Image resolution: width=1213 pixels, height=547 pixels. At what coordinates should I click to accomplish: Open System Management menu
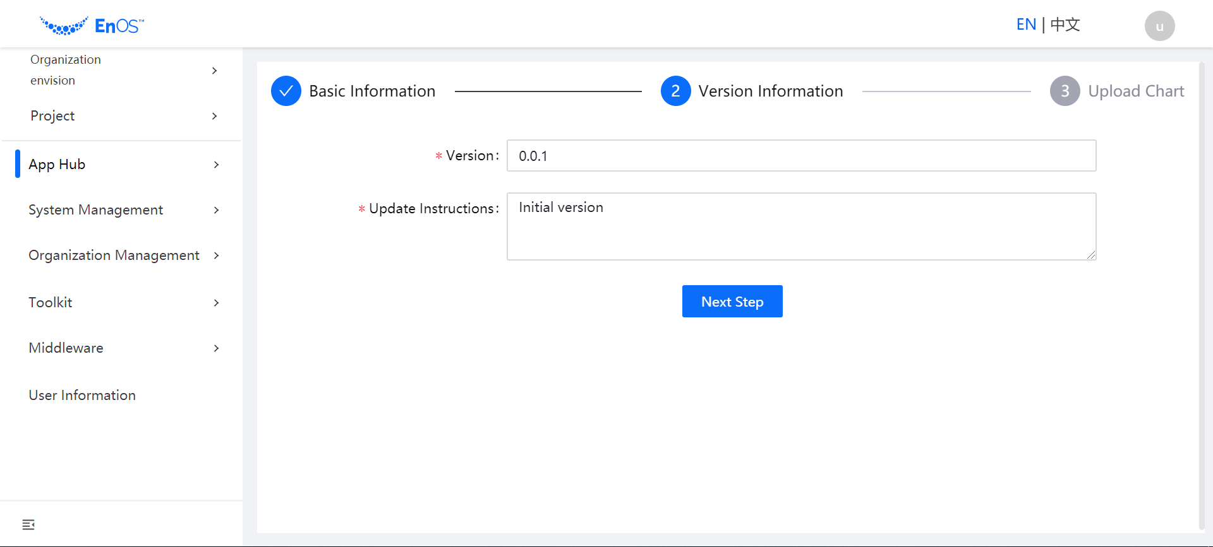click(x=96, y=210)
